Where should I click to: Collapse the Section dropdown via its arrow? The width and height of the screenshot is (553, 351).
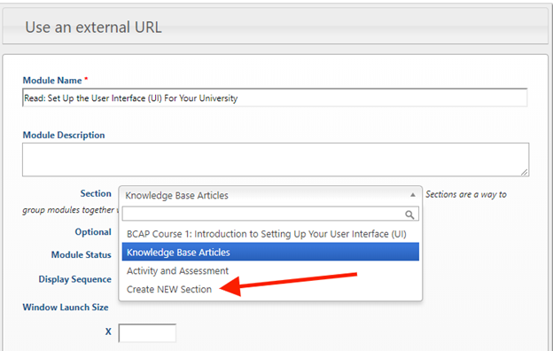[x=412, y=195]
